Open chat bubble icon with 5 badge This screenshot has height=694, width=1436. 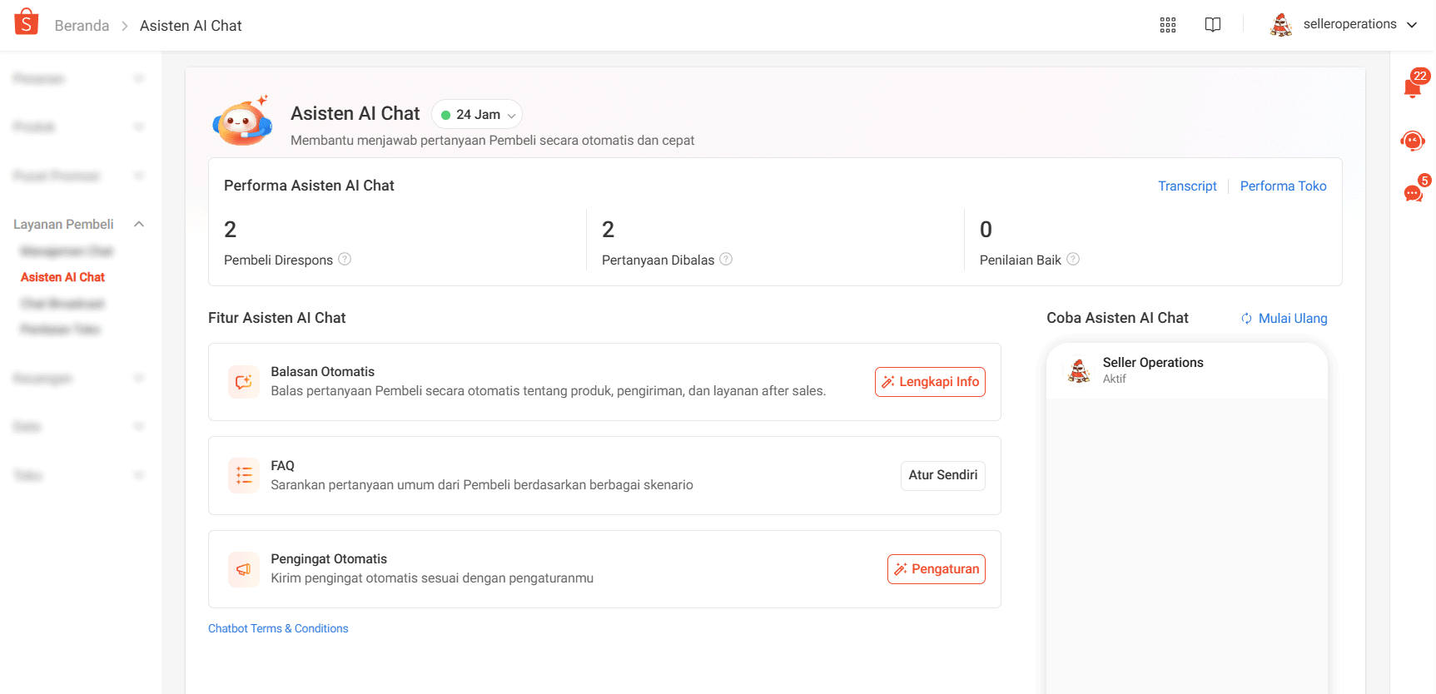(1414, 191)
